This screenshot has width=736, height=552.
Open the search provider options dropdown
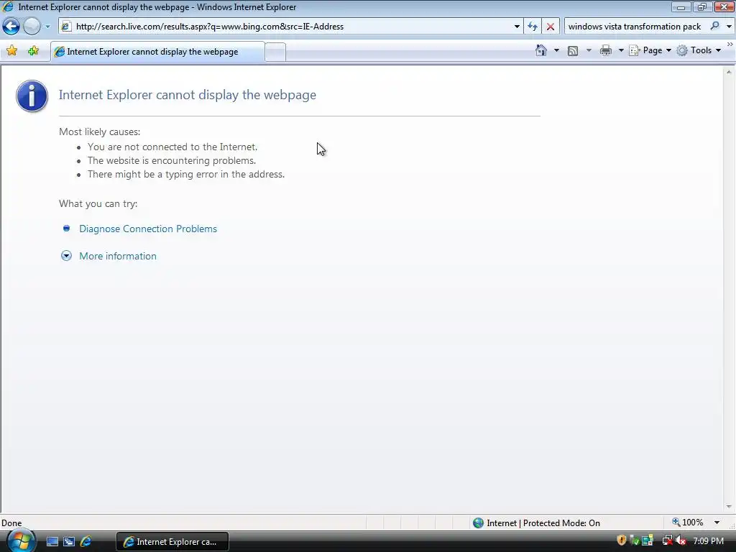[x=729, y=27]
